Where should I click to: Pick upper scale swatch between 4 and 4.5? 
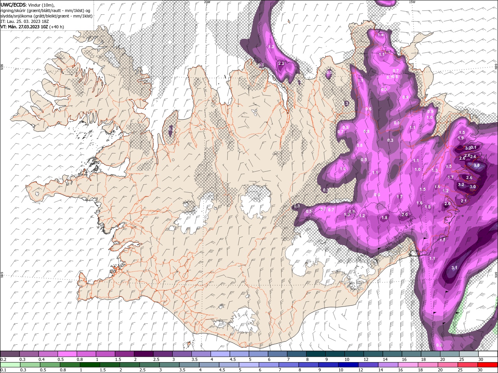(x=220, y=354)
